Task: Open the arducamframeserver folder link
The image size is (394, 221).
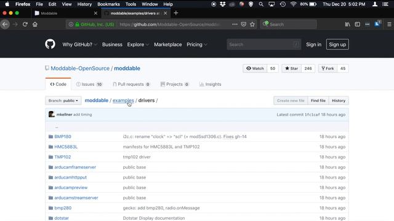Action: [x=75, y=167]
